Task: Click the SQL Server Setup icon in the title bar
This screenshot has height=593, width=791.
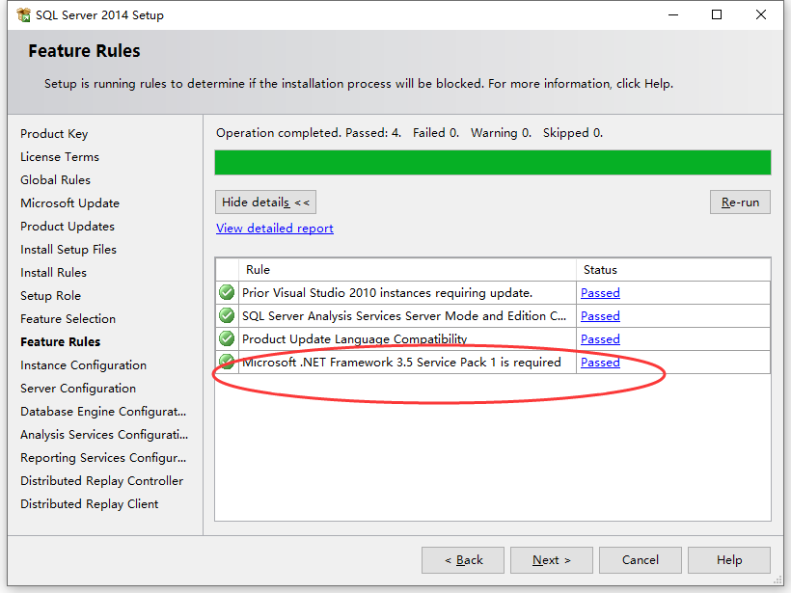Action: point(22,14)
